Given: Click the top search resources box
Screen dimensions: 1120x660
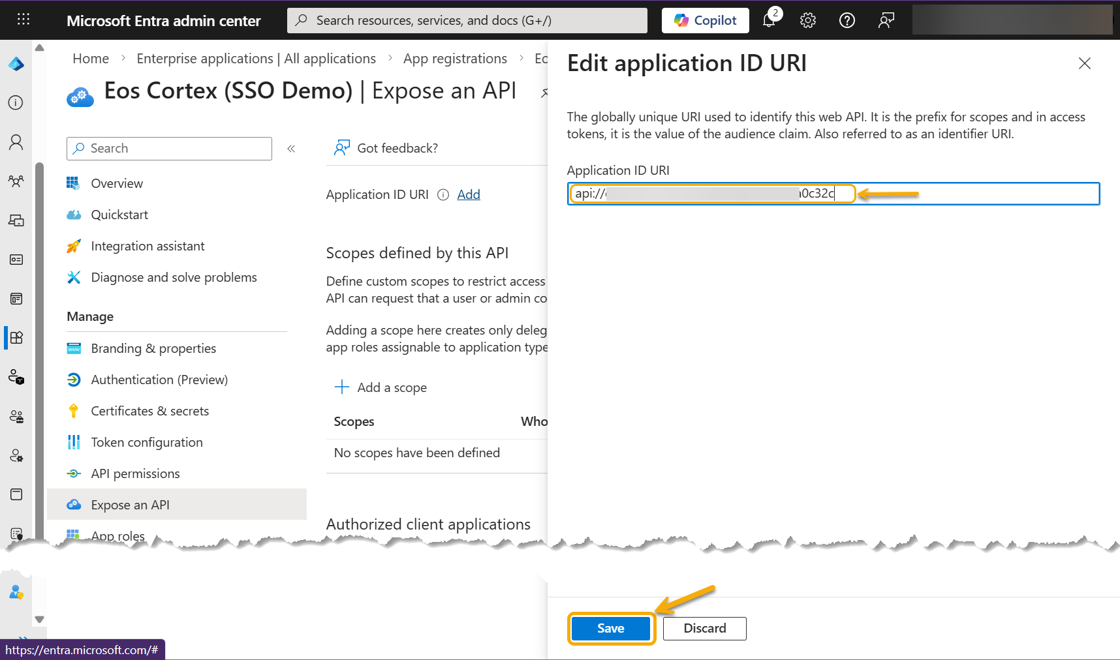Looking at the screenshot, I should [x=467, y=20].
